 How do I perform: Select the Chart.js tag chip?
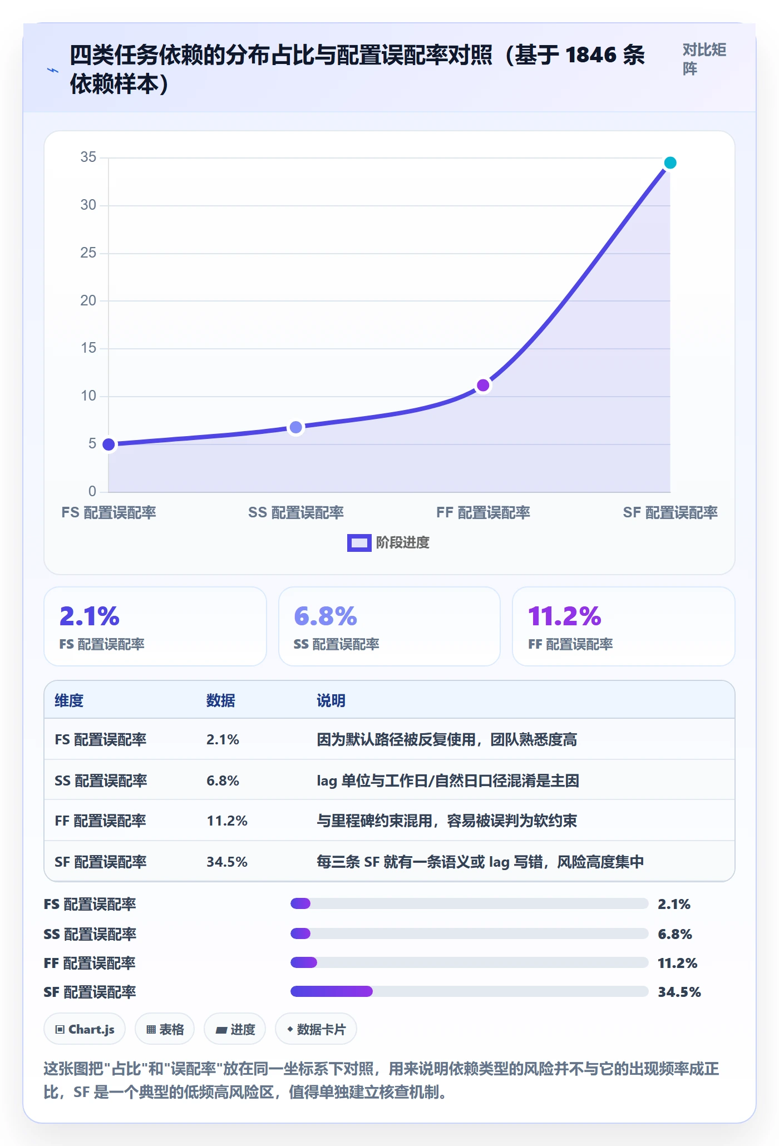tap(85, 1029)
